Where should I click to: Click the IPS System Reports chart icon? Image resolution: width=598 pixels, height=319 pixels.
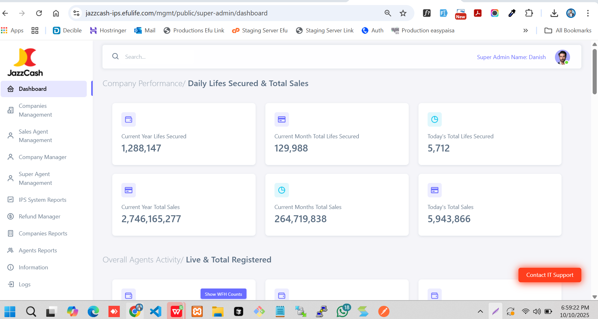[11, 200]
